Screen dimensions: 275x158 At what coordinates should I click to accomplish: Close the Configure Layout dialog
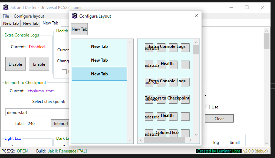tap(196, 16)
